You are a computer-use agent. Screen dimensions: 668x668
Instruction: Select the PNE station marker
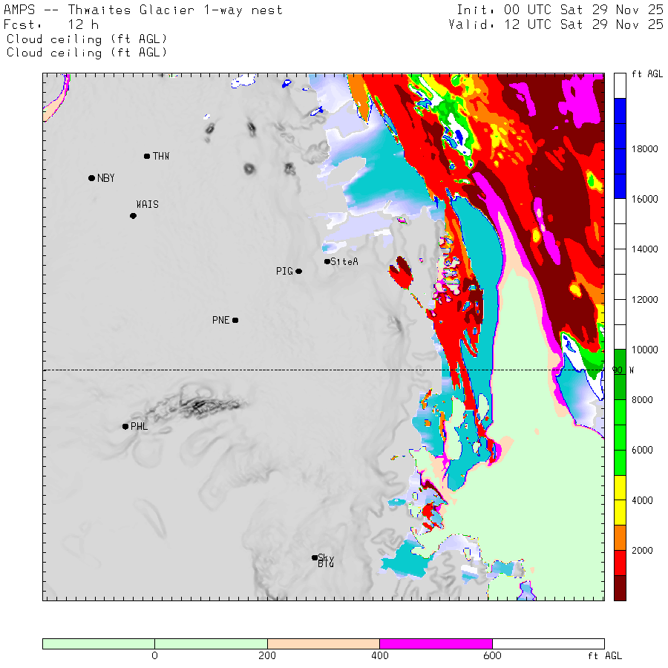point(235,321)
